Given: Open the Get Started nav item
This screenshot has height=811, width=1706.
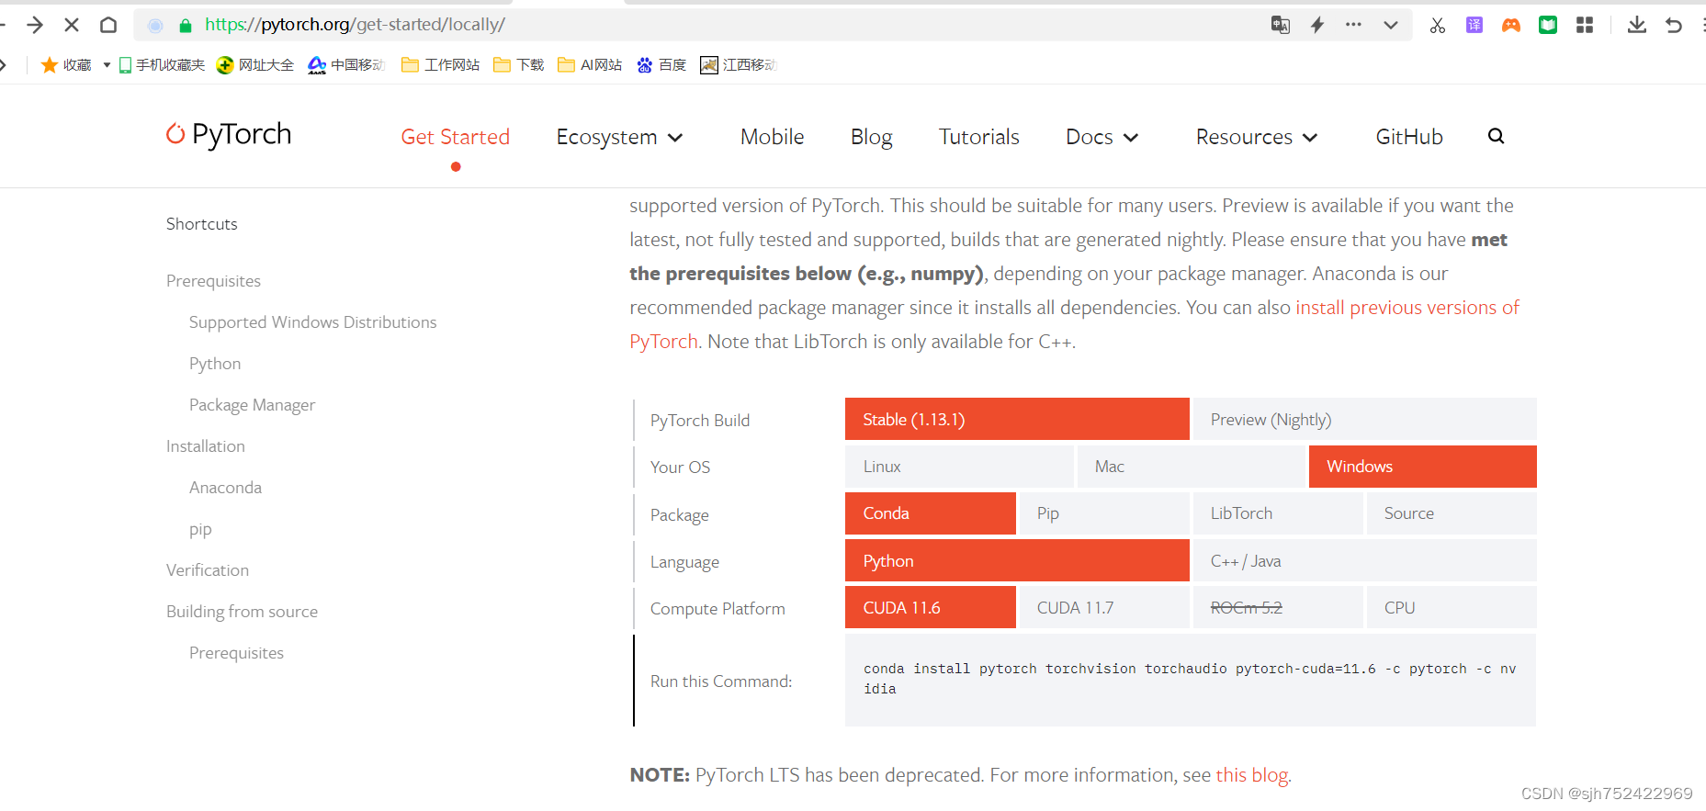Looking at the screenshot, I should (x=455, y=137).
